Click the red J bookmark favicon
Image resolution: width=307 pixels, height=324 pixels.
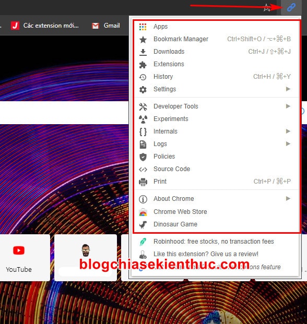(x=15, y=26)
